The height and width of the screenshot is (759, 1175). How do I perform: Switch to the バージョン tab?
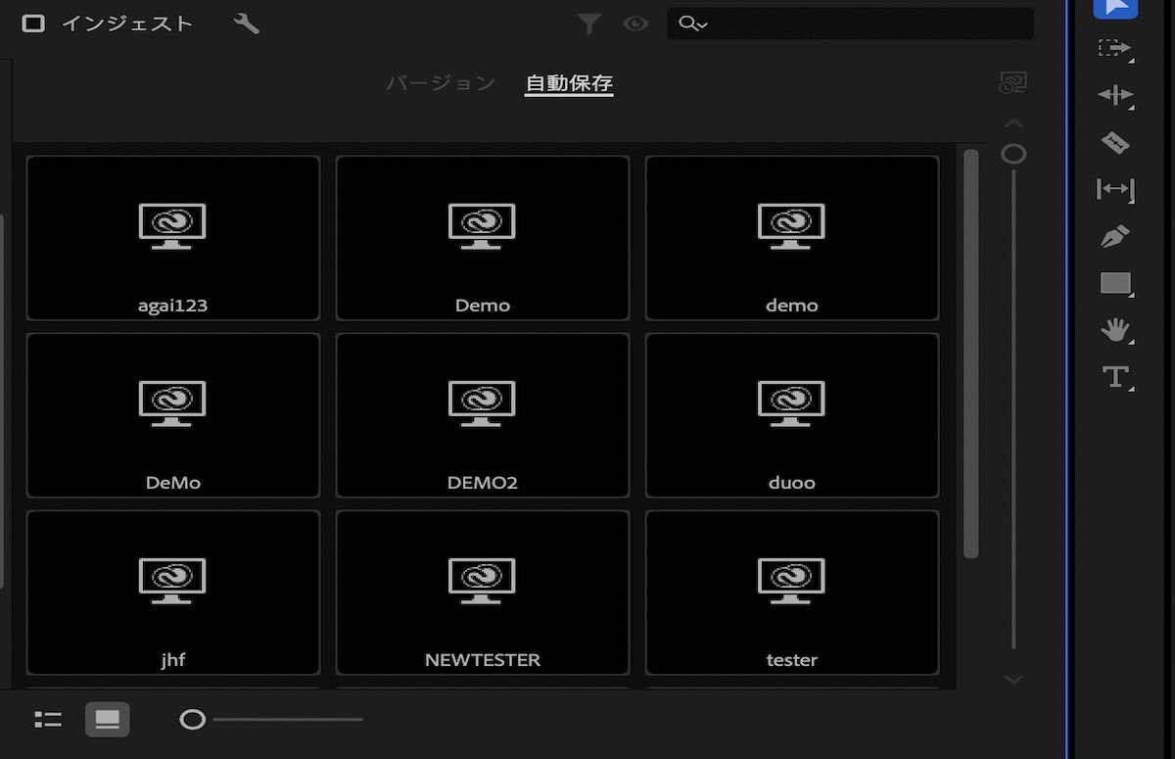pos(441,83)
